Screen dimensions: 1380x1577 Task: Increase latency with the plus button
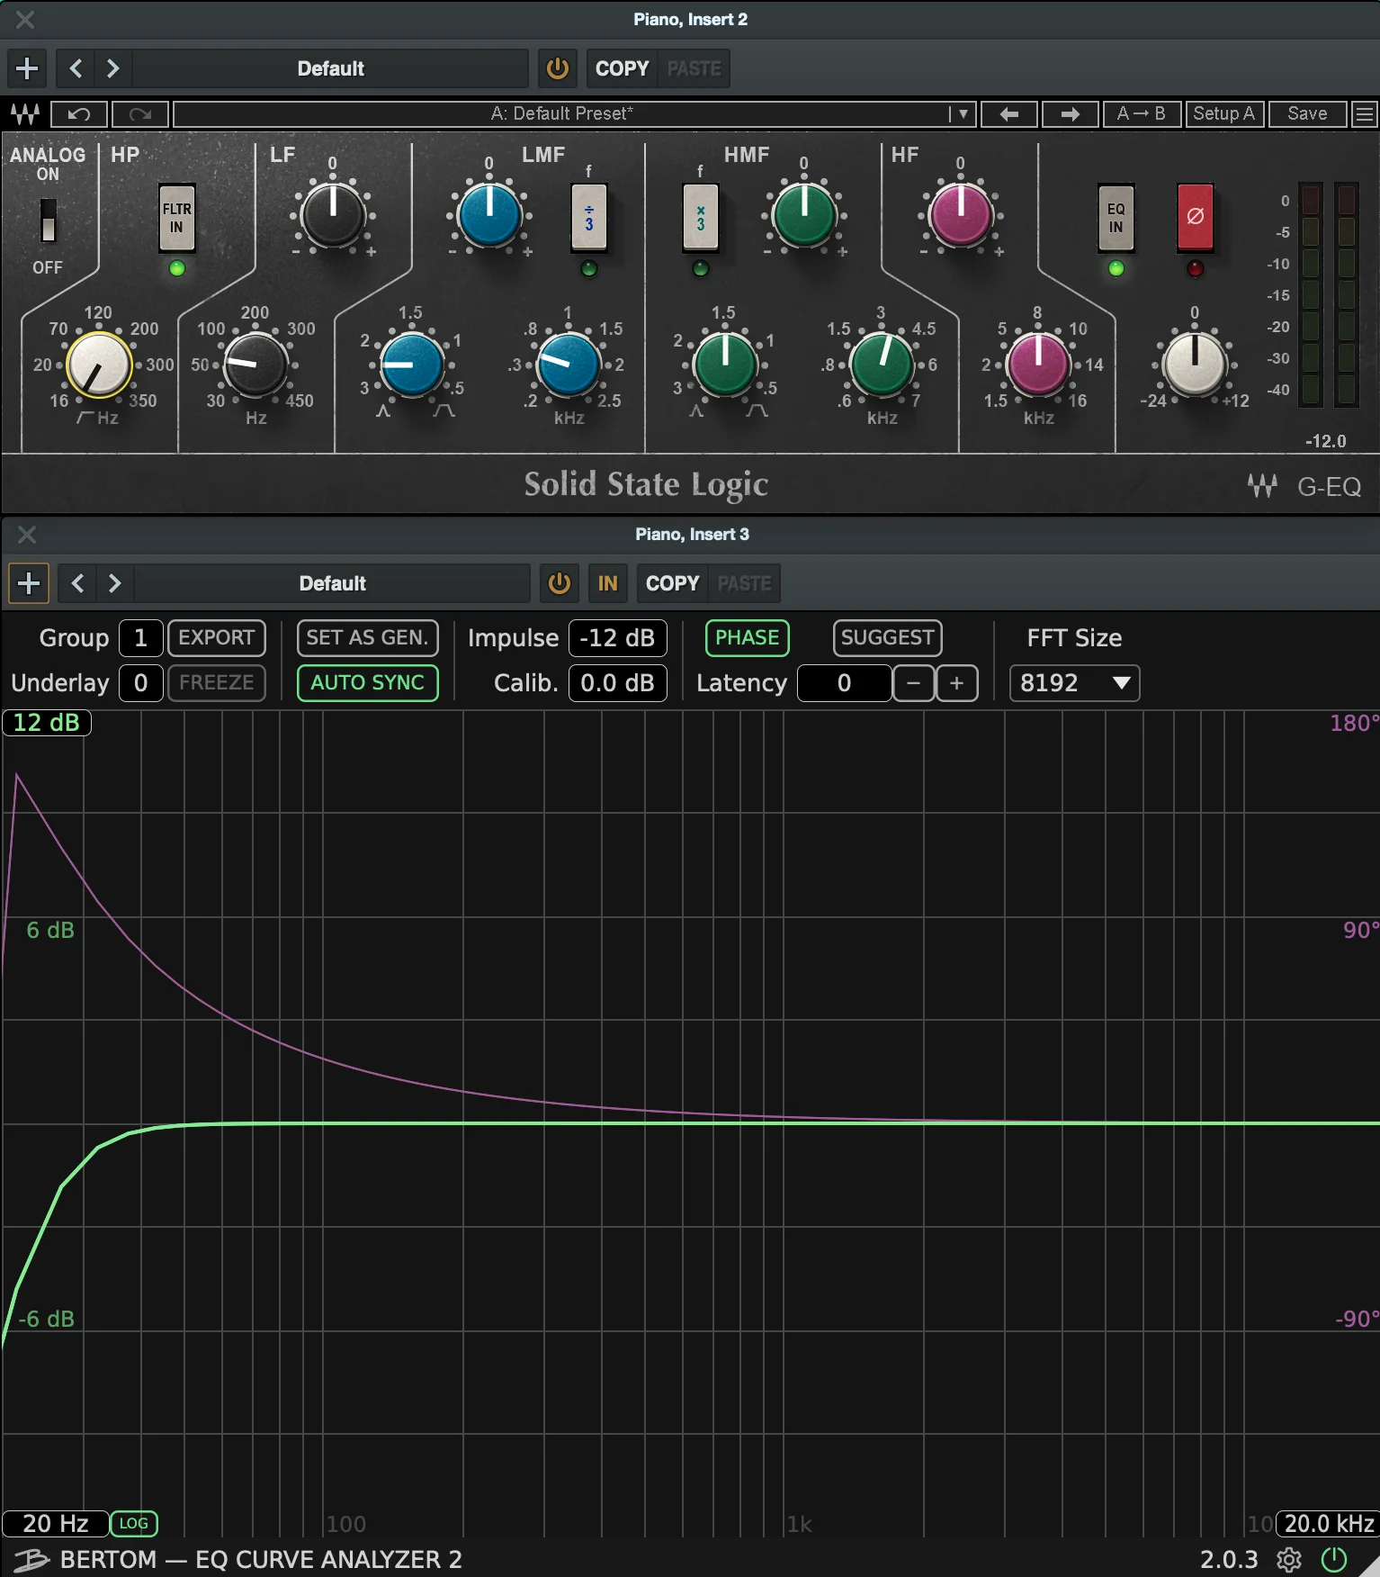pos(956,683)
